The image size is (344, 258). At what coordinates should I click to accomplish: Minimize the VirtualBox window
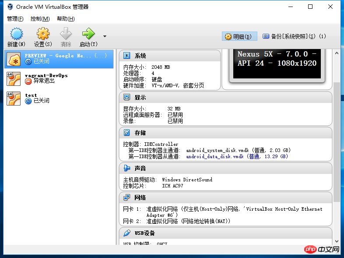coord(291,7)
